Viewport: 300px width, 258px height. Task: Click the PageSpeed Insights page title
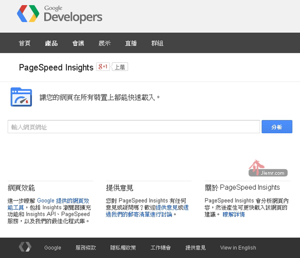56,67
